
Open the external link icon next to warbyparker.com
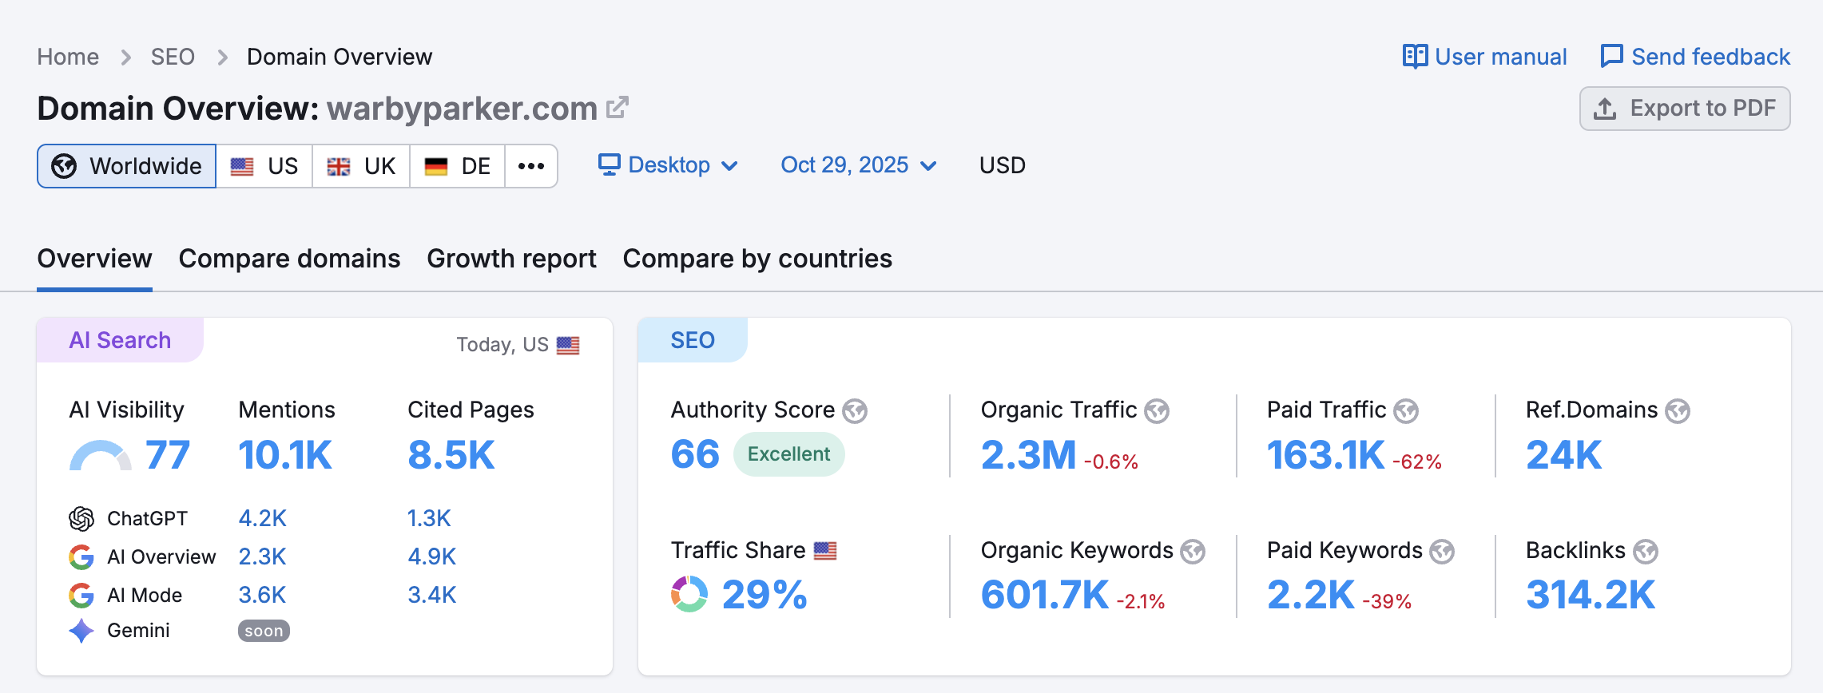618,108
